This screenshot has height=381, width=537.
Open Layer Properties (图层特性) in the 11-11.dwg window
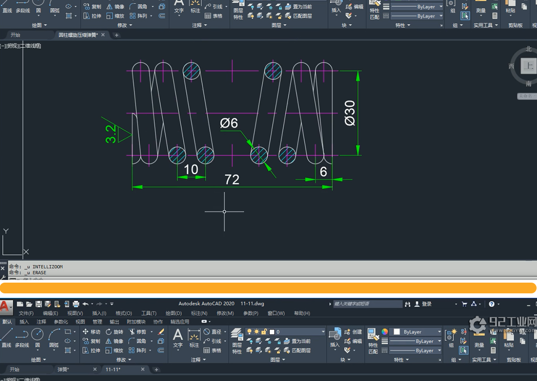coord(237,340)
